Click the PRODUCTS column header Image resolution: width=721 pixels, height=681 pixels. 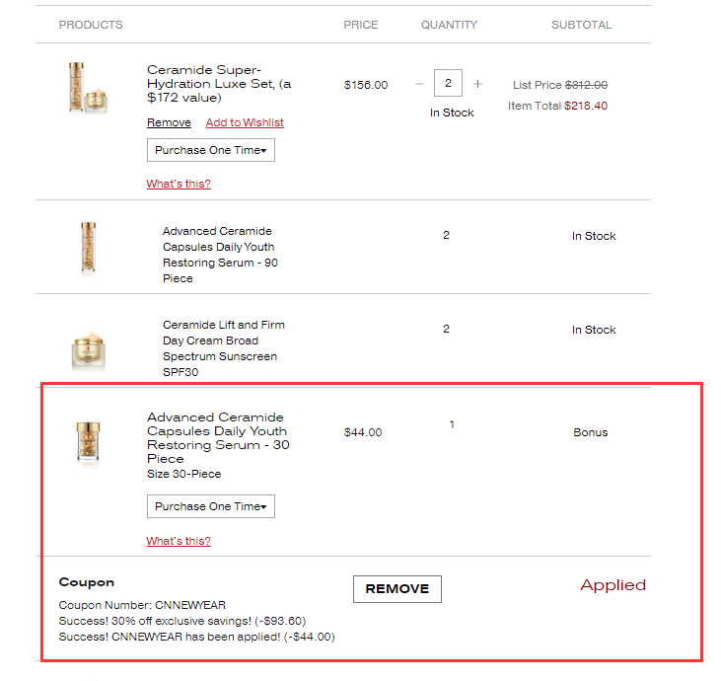tap(91, 25)
